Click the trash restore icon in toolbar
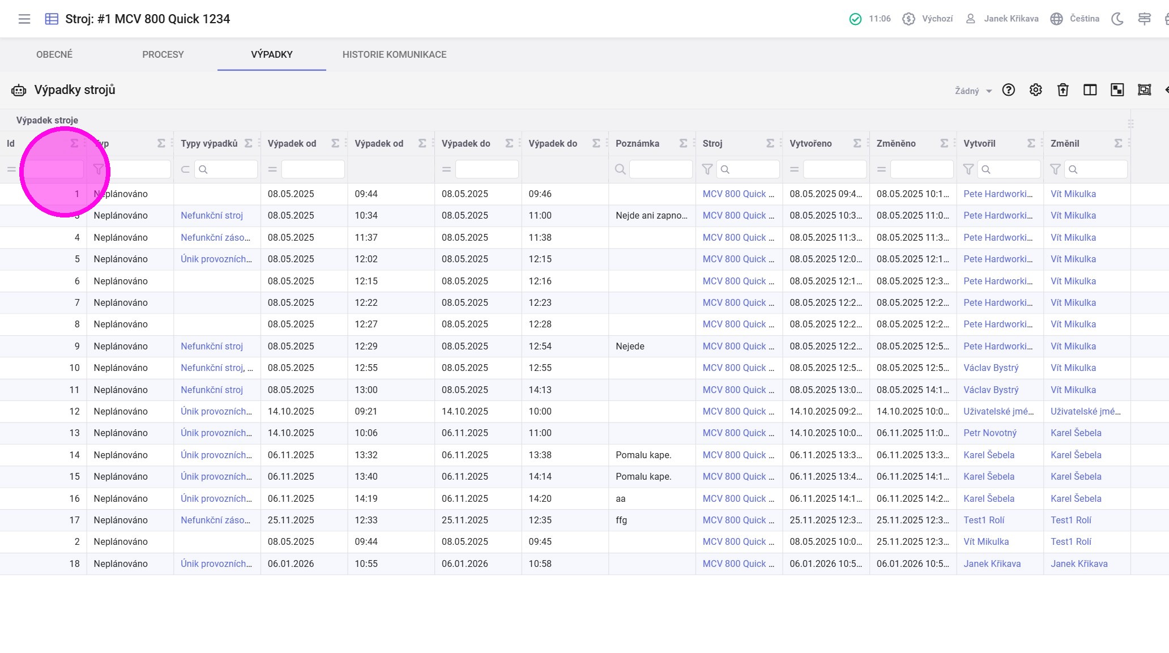The width and height of the screenshot is (1169, 653). (x=1063, y=90)
